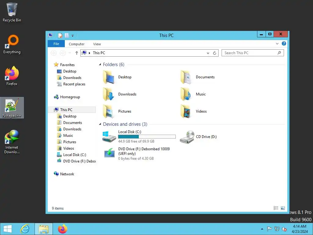This screenshot has height=235, width=313.
Task: Switch to the Computer ribbon tab
Action: (76, 44)
